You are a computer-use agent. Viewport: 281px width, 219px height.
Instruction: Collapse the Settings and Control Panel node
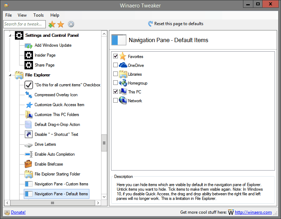[10, 35]
